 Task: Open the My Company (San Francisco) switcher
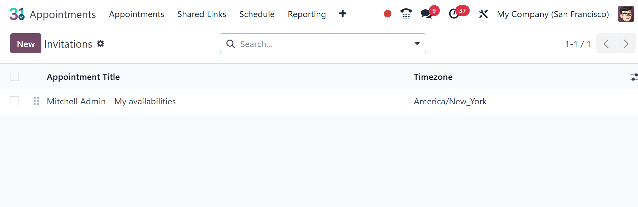coord(553,14)
